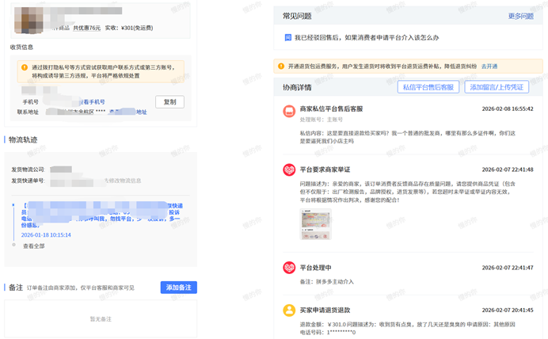Click 修改物流信息 link beside tracking number
548x339 pixels.
[123, 181]
